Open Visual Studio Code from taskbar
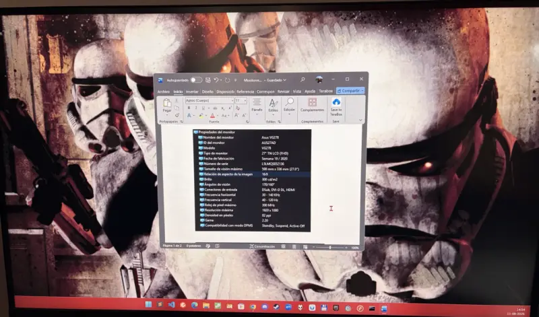 tap(172, 305)
